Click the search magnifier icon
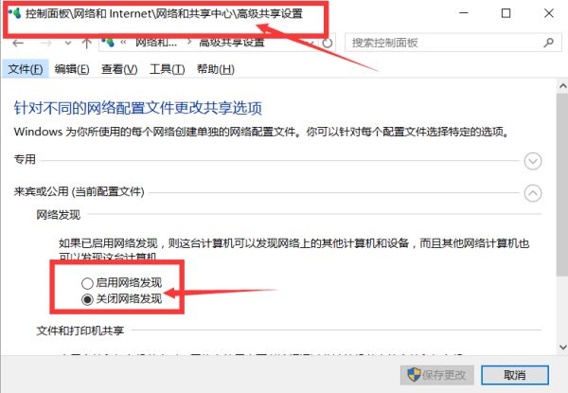Viewport: 568px width, 393px height. click(549, 43)
